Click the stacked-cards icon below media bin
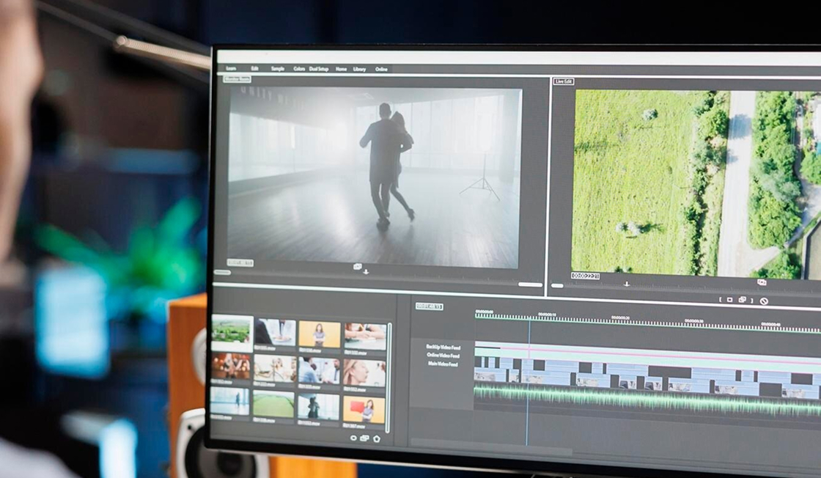 (364, 438)
